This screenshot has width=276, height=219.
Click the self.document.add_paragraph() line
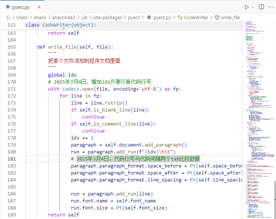(x=129, y=145)
